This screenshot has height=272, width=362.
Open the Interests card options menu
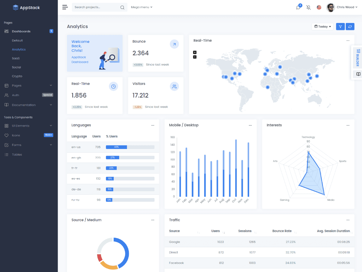tap(348, 125)
